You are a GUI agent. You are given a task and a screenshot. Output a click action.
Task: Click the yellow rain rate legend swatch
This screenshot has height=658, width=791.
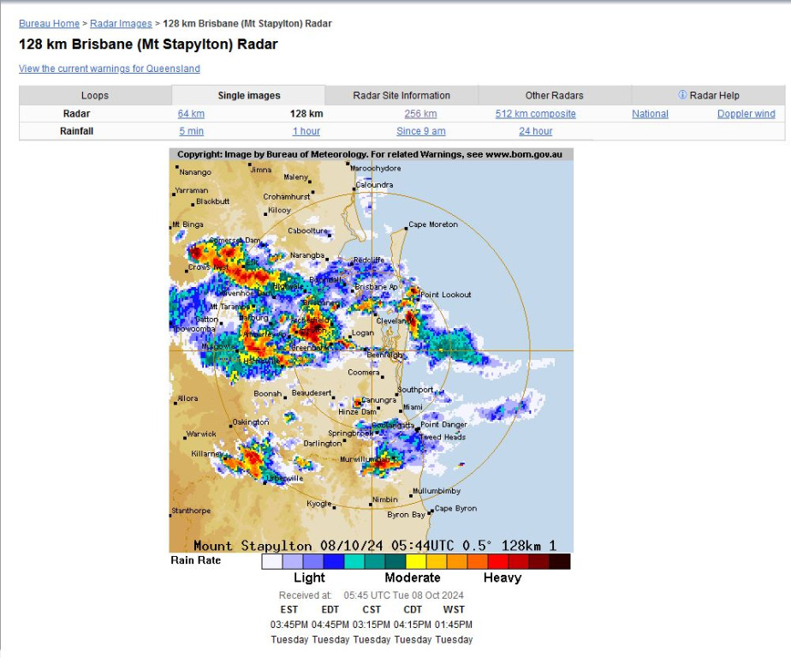pos(416,561)
